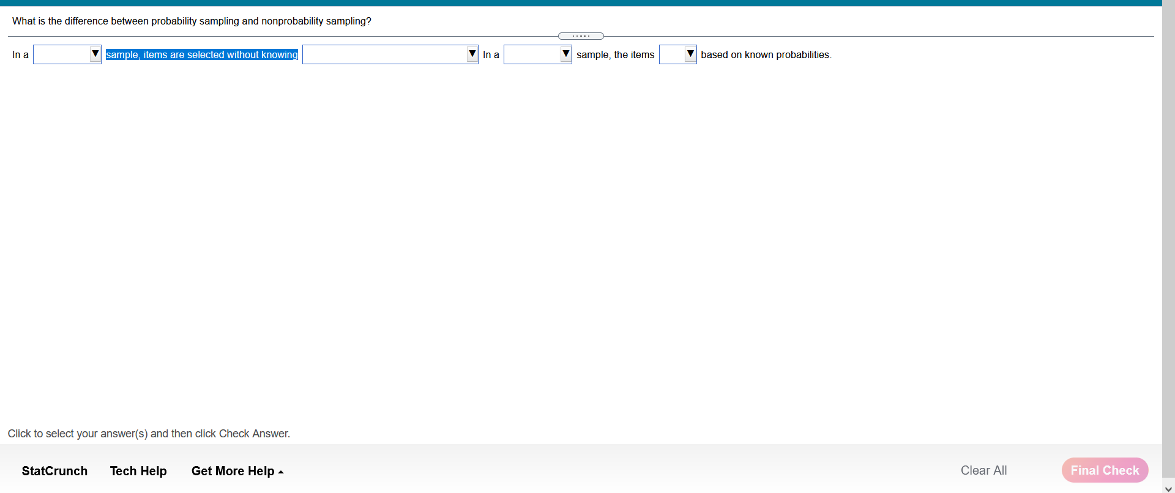1175x493 pixels.
Task: Click the Clear All button
Action: pos(983,470)
